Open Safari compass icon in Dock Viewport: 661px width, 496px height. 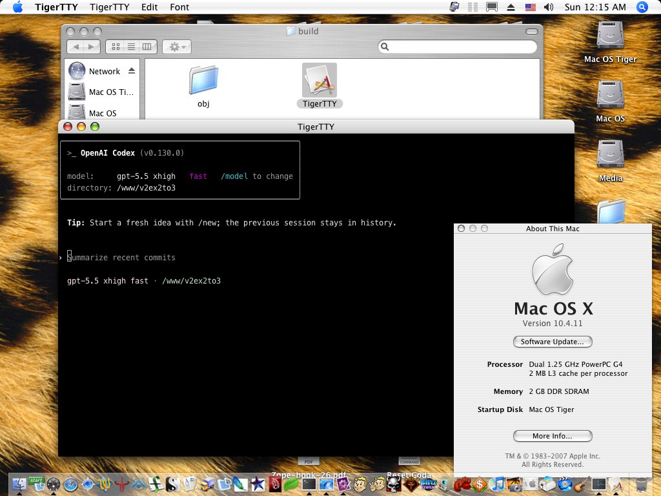70,485
